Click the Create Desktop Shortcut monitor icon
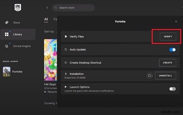The image size is (183, 115). (x=66, y=63)
